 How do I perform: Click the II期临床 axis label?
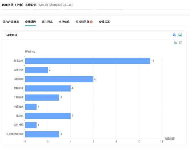pos(18,88)
